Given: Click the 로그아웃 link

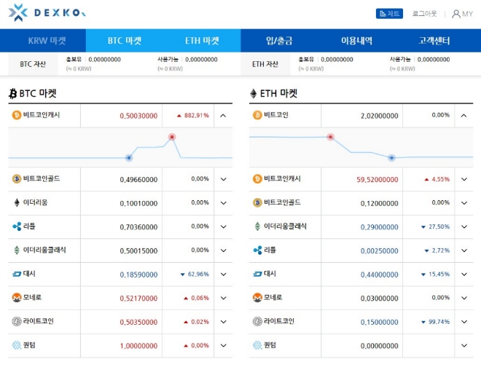Looking at the screenshot, I should 424,14.
